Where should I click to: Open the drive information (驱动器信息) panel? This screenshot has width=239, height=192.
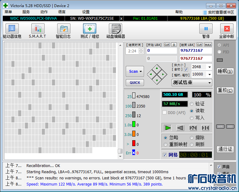[x=12, y=29]
